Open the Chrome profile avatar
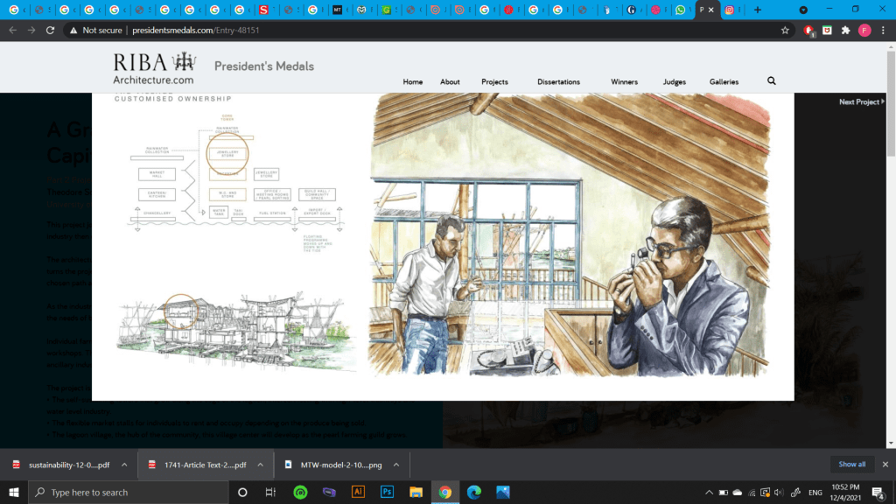896x504 pixels. [864, 30]
